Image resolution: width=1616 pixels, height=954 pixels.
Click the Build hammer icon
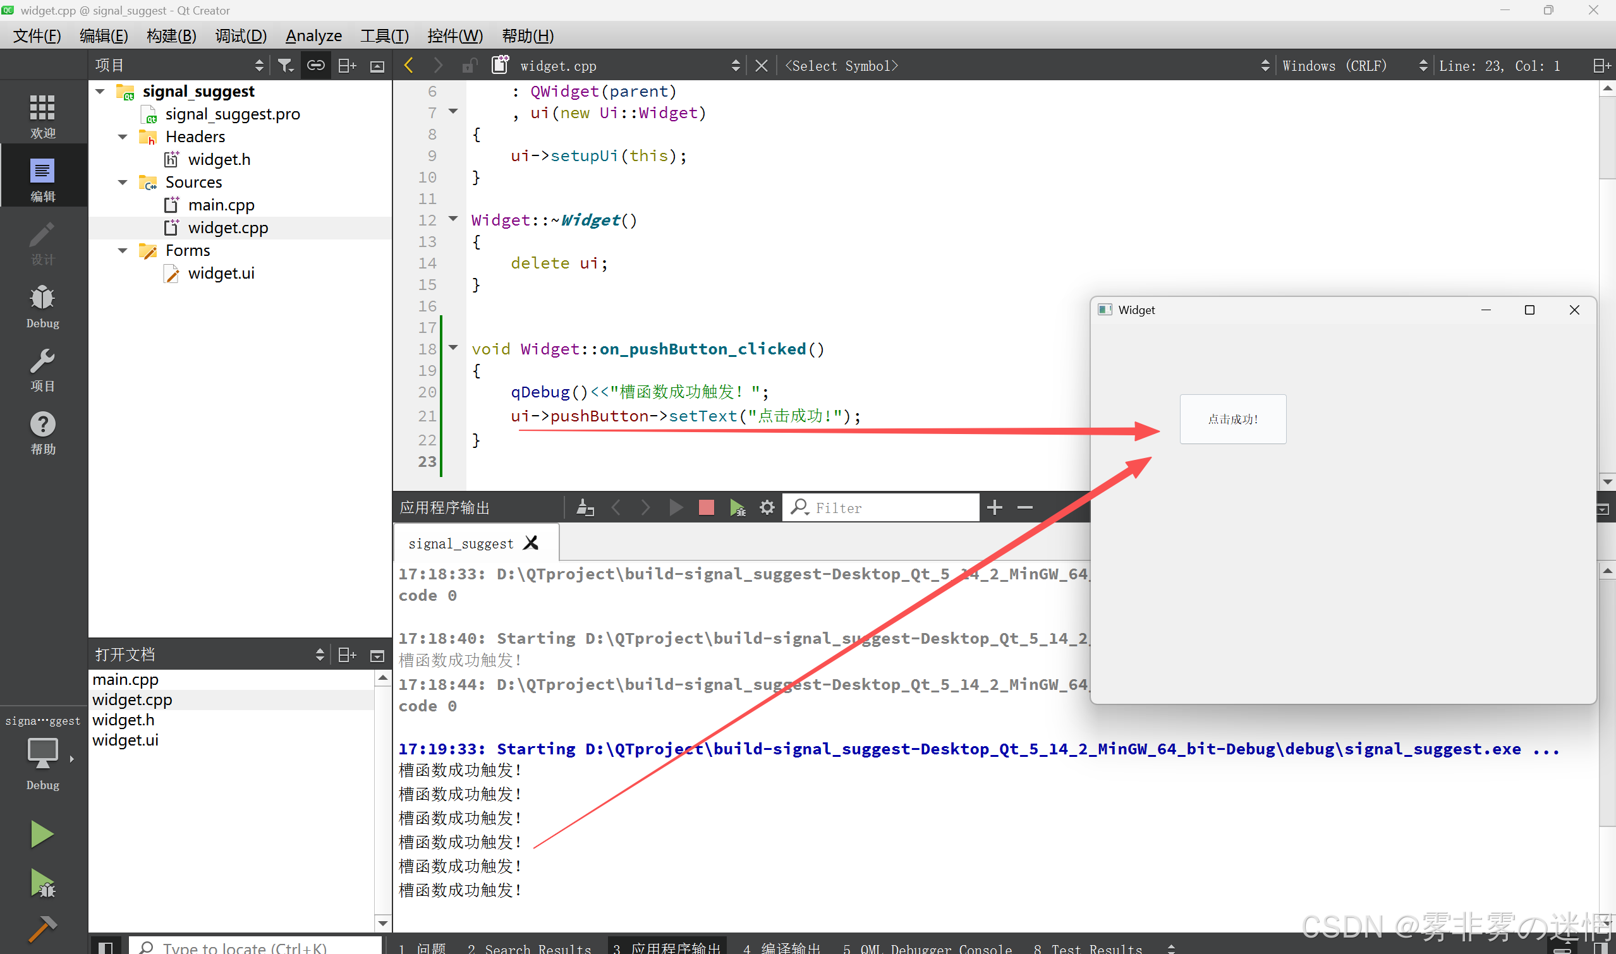tap(42, 928)
